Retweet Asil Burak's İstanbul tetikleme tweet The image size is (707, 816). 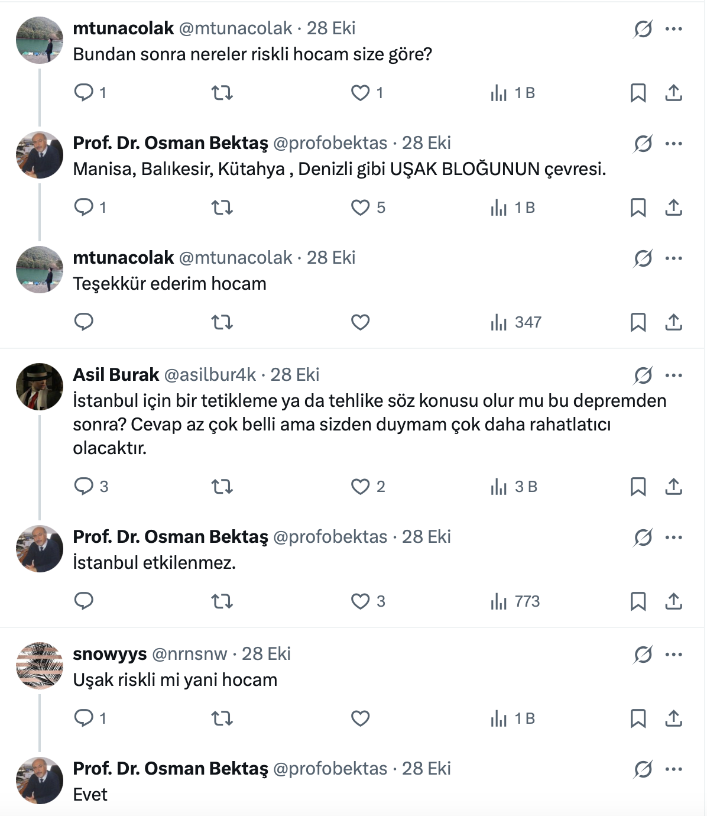coord(222,487)
